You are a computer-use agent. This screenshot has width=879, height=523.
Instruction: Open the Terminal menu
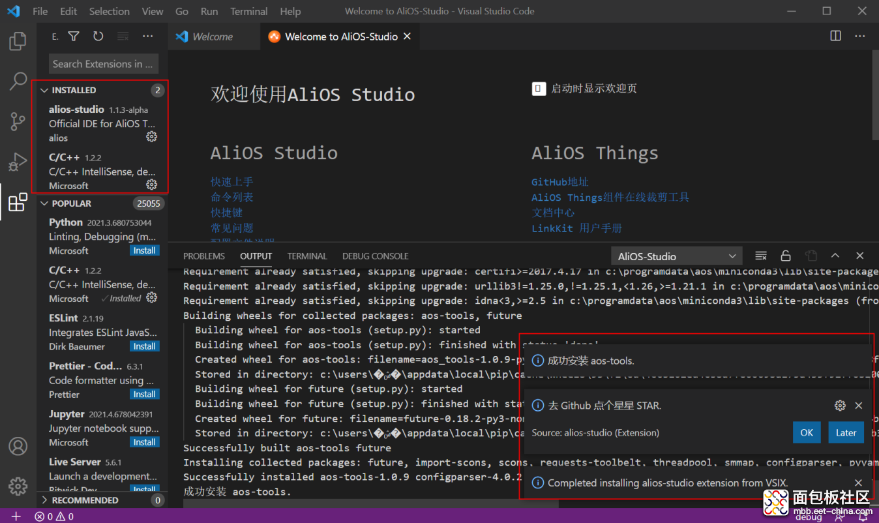(249, 11)
